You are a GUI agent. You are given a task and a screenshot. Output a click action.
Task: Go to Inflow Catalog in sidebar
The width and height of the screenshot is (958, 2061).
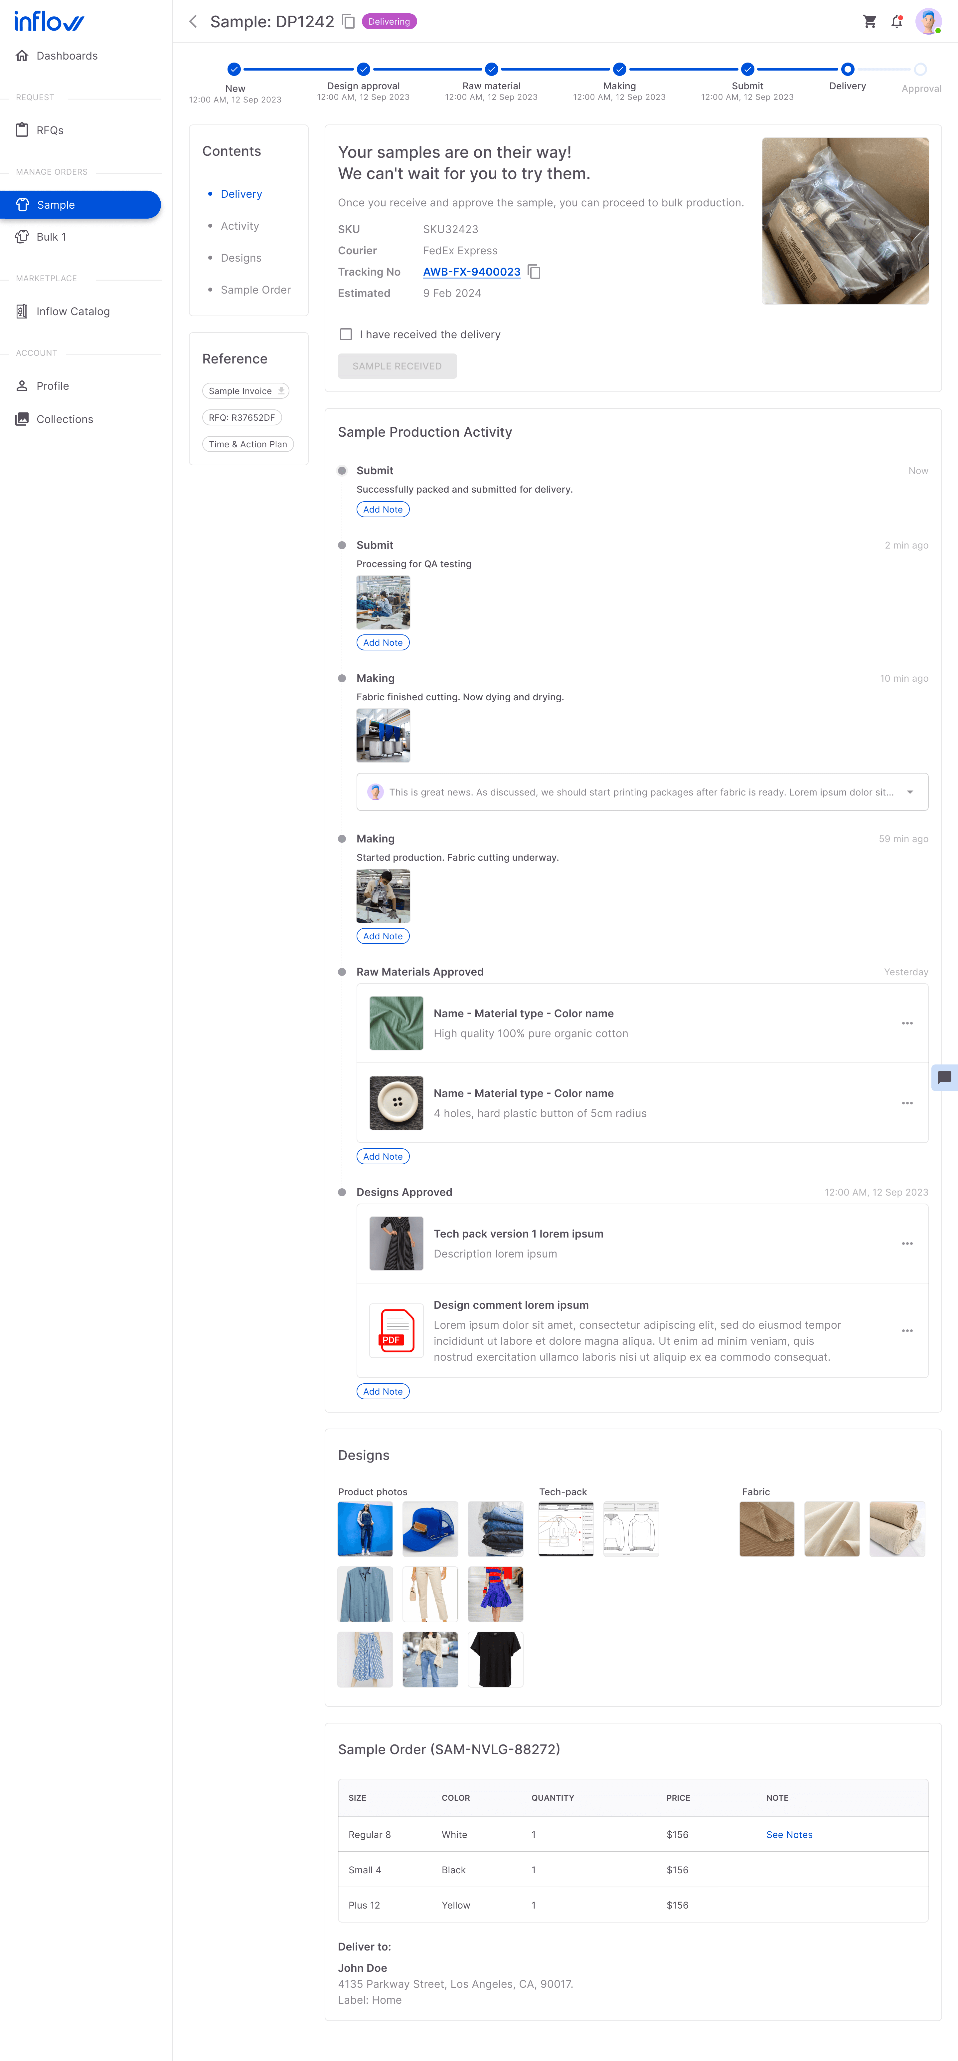tap(73, 311)
